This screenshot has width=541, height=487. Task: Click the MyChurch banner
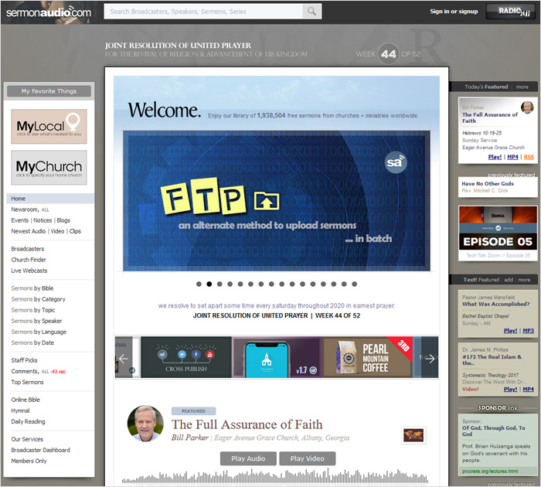tap(49, 168)
